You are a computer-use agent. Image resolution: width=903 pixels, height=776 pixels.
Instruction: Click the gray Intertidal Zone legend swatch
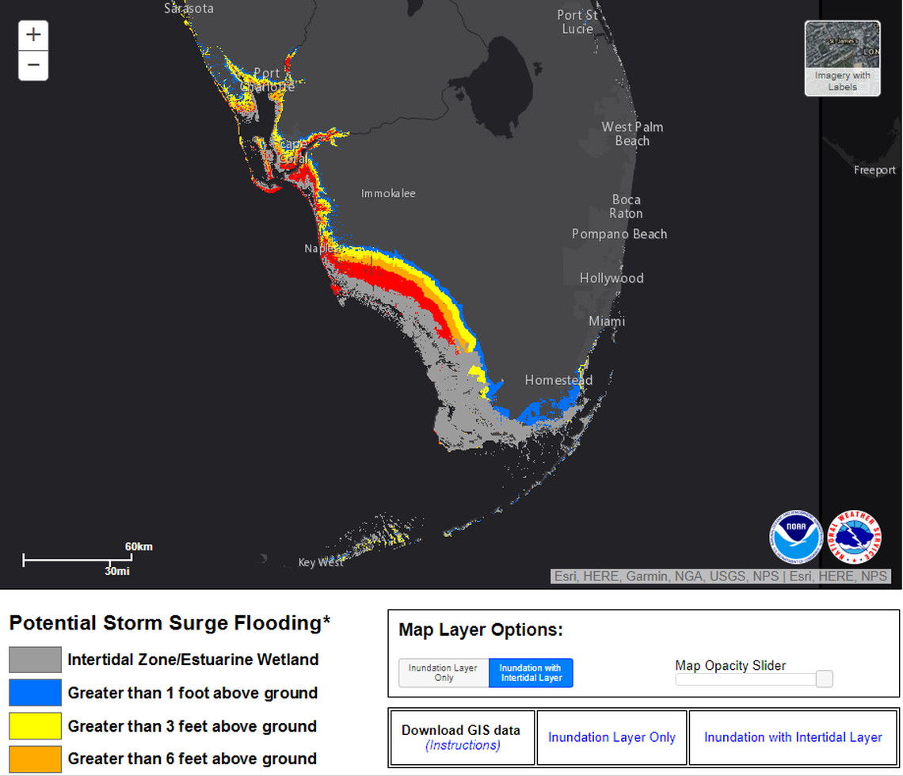(x=35, y=660)
